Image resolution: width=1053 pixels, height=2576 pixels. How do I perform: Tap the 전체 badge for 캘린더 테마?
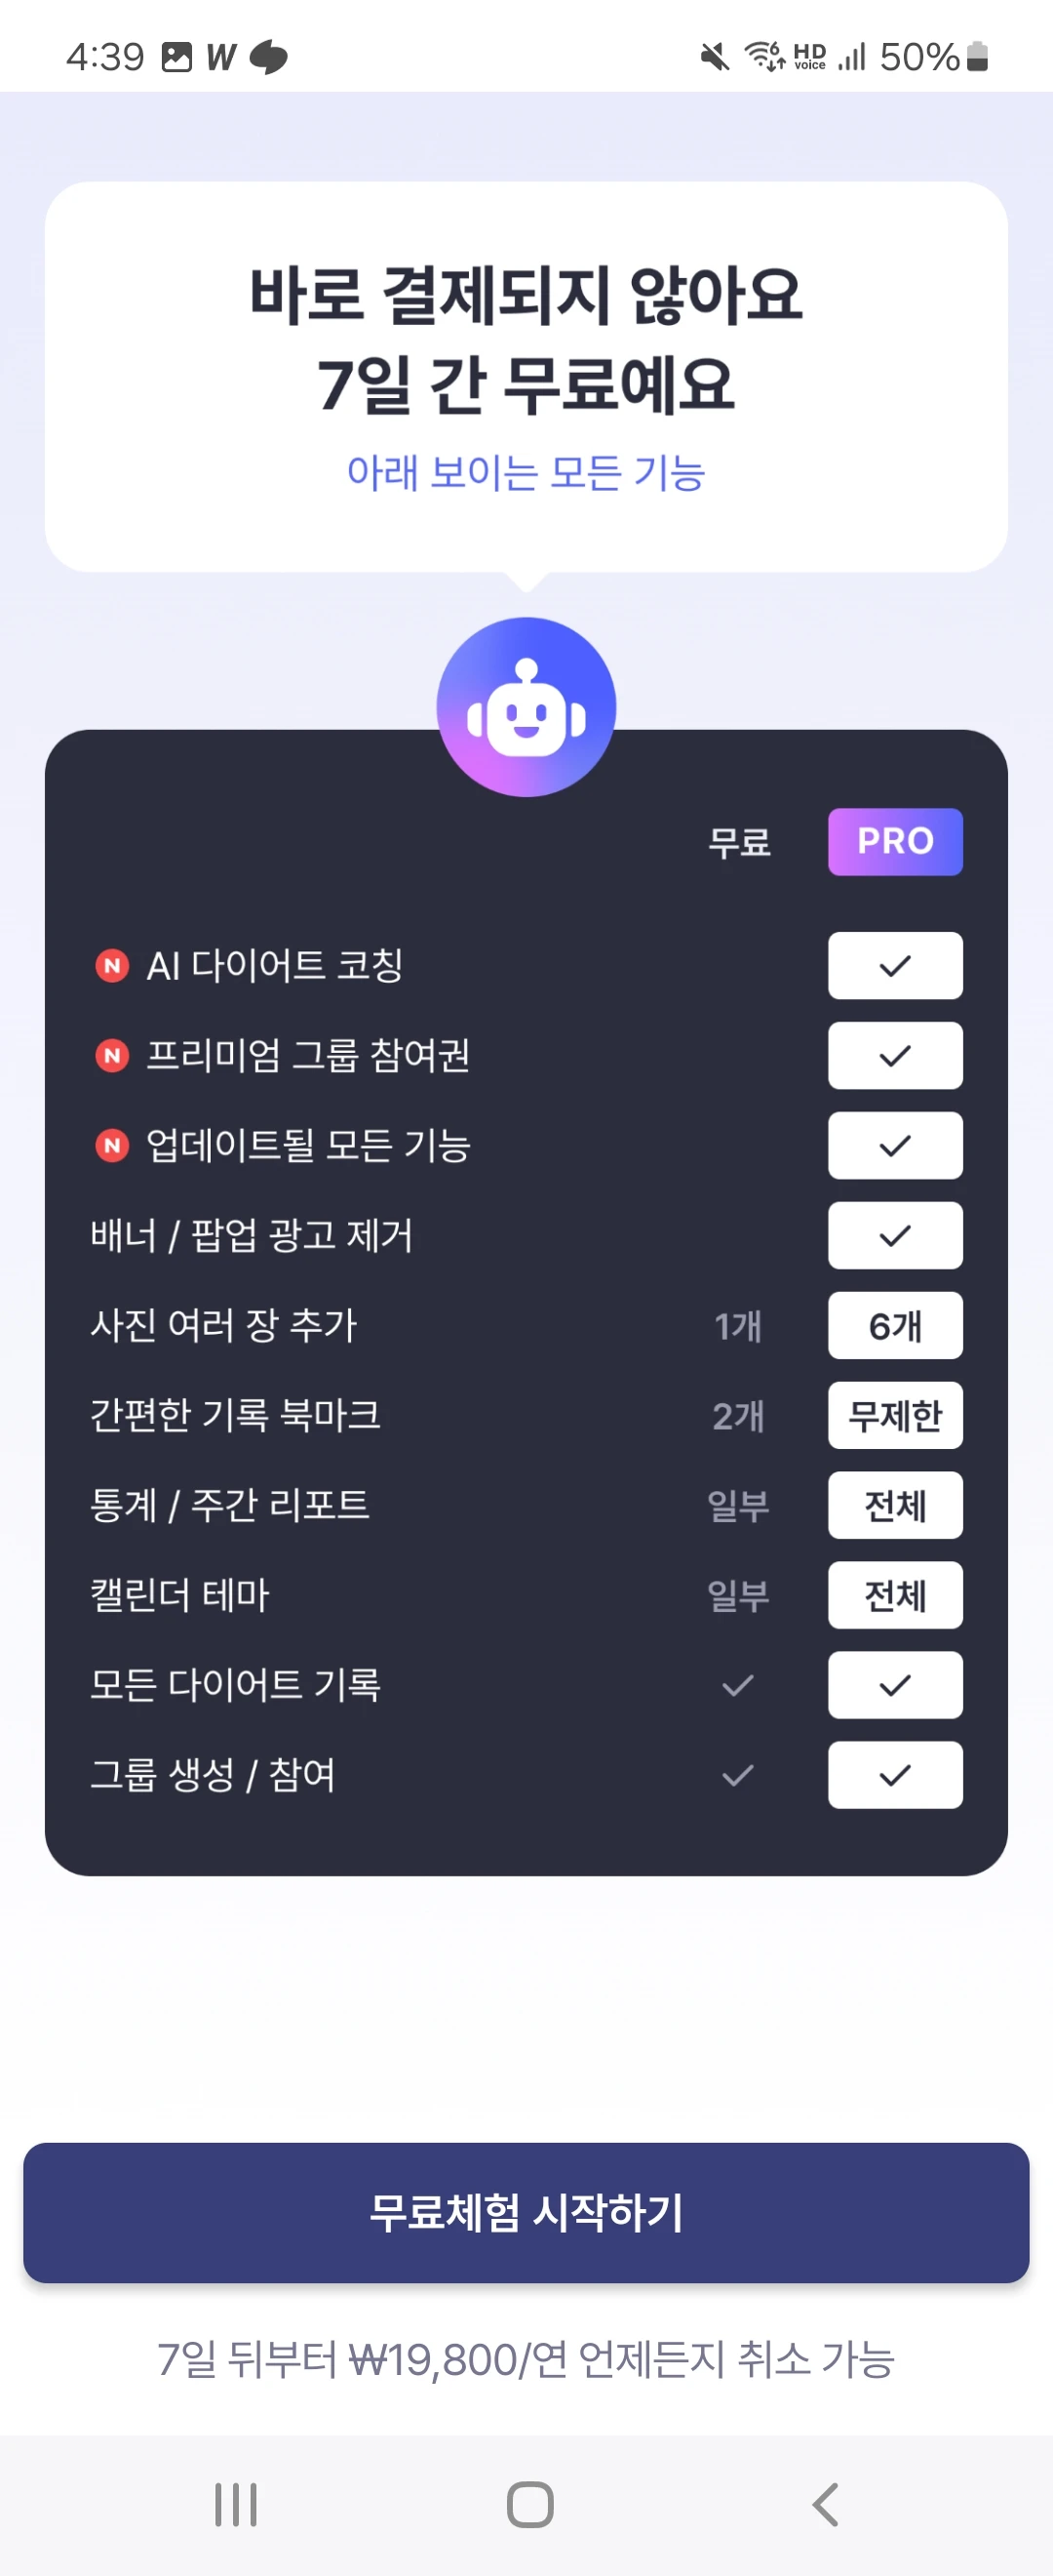tap(895, 1595)
